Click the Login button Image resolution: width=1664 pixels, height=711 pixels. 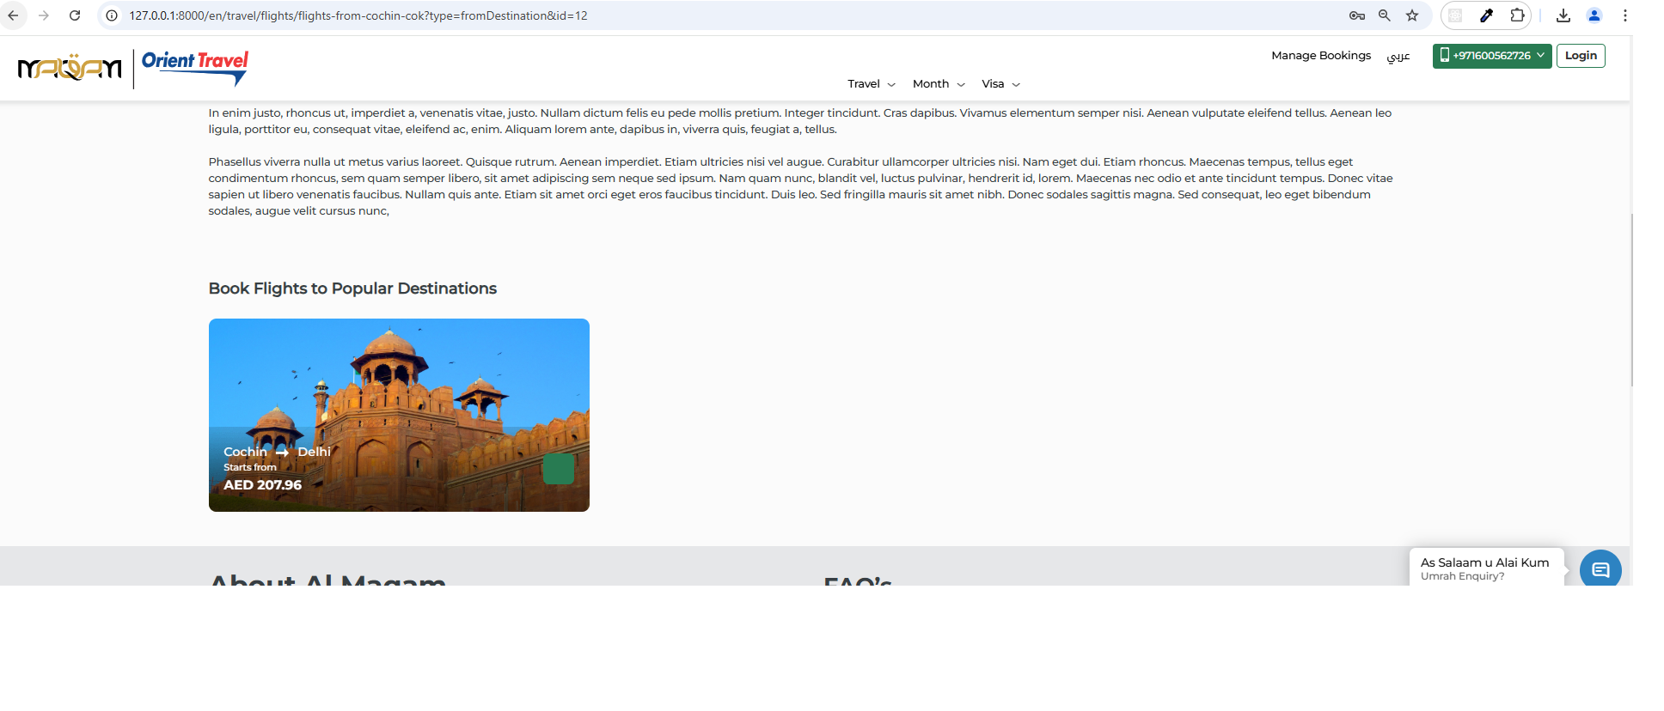coord(1580,56)
